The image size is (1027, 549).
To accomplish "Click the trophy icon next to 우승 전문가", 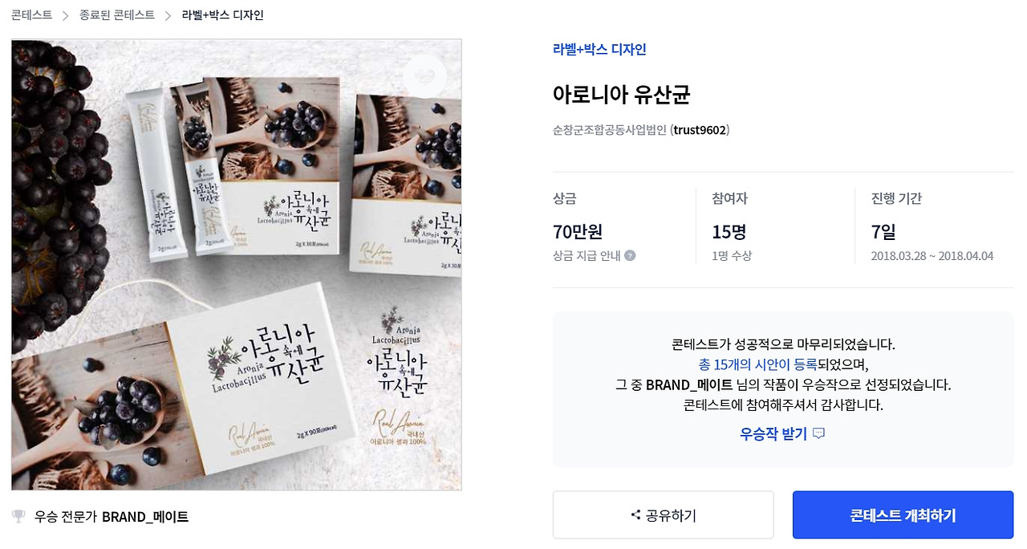I will (18, 516).
